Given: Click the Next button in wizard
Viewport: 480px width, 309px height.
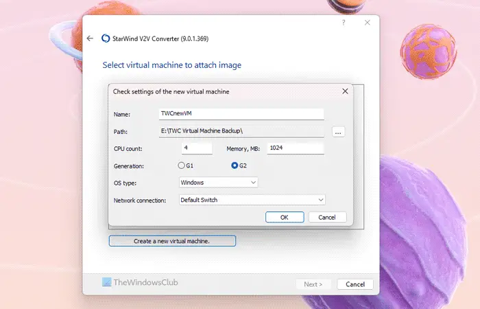Looking at the screenshot, I should (x=313, y=284).
